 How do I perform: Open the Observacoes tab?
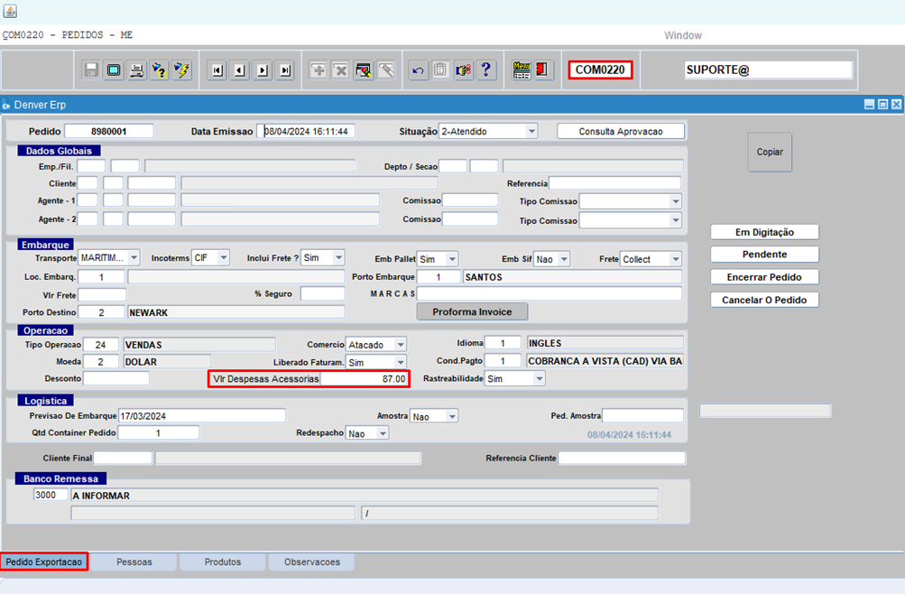312,562
